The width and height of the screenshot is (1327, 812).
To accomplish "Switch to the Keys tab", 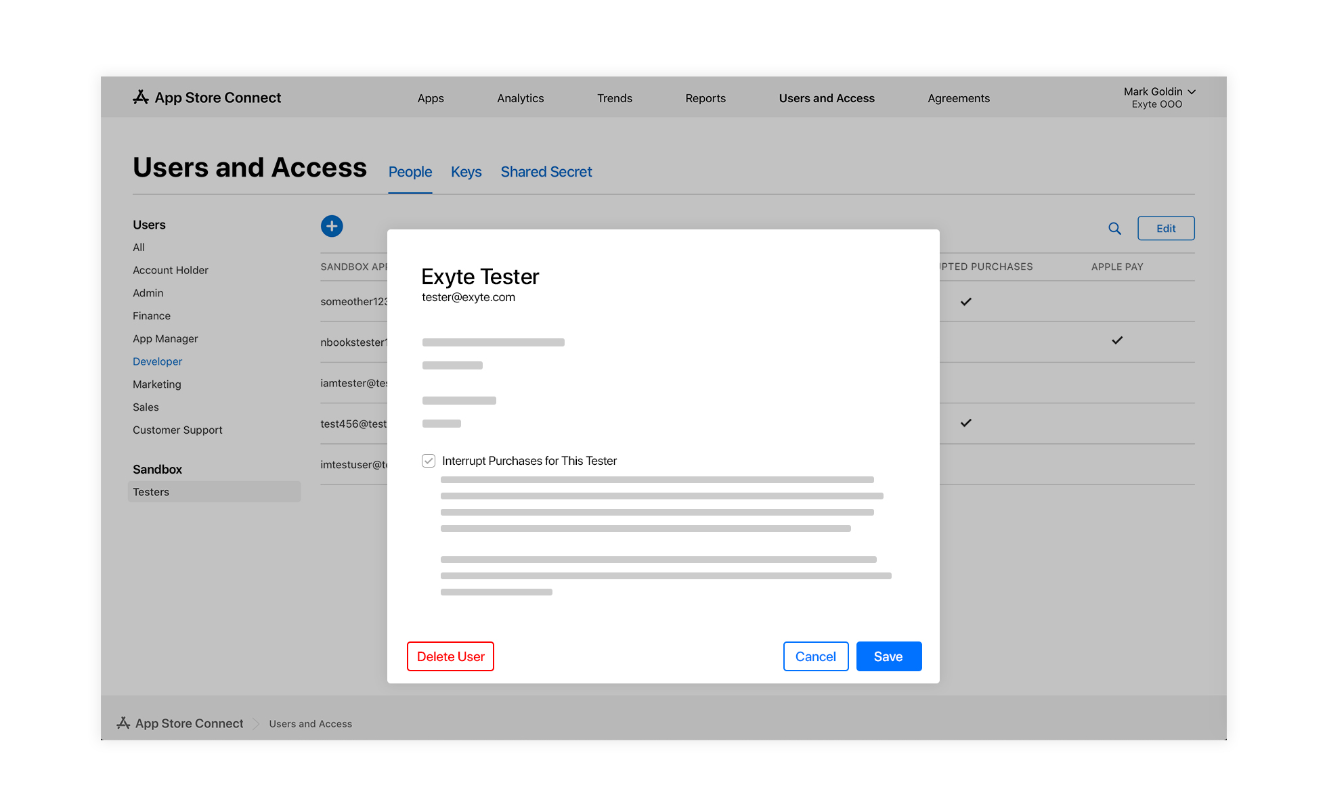I will click(x=464, y=171).
